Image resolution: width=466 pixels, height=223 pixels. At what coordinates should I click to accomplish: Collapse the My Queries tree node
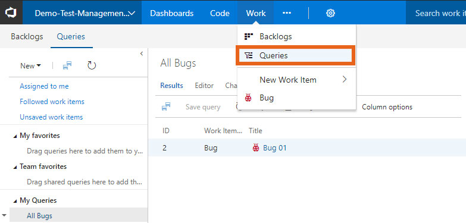pos(15,201)
